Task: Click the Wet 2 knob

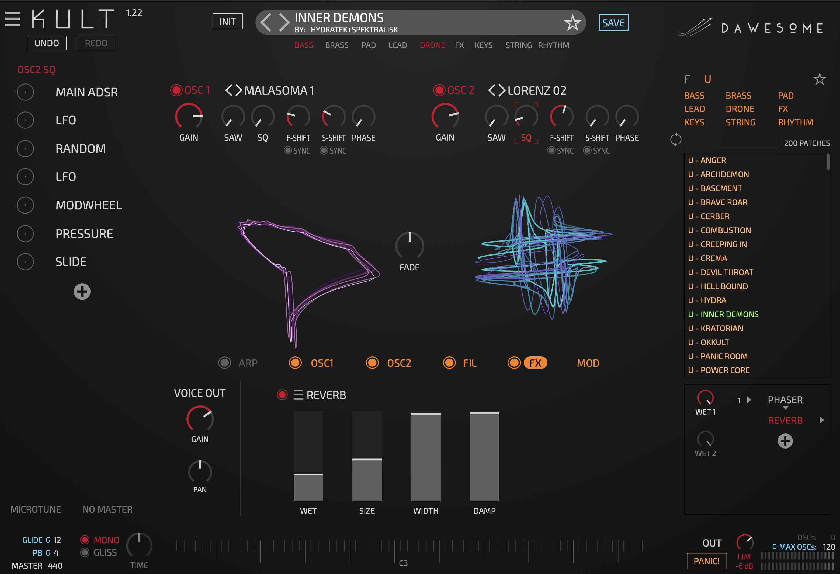Action: [705, 439]
